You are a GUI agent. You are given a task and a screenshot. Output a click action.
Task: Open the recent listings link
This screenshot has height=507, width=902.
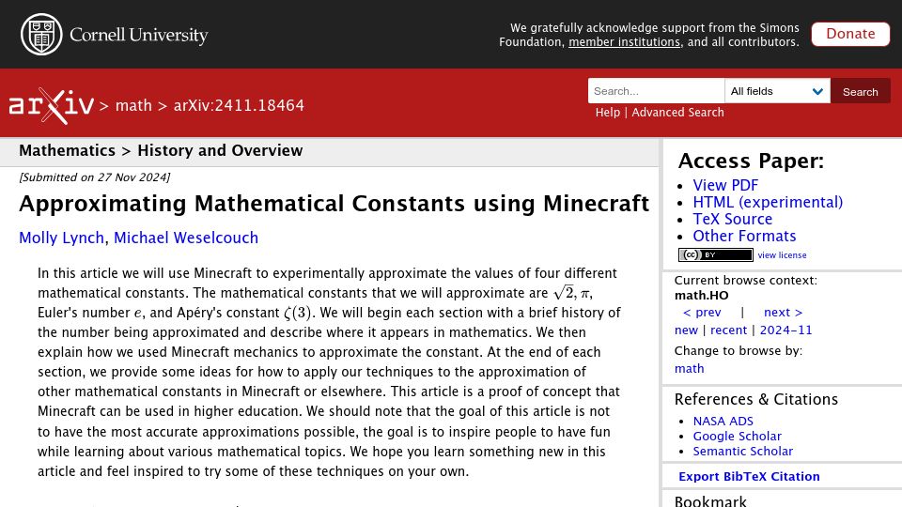click(x=728, y=330)
